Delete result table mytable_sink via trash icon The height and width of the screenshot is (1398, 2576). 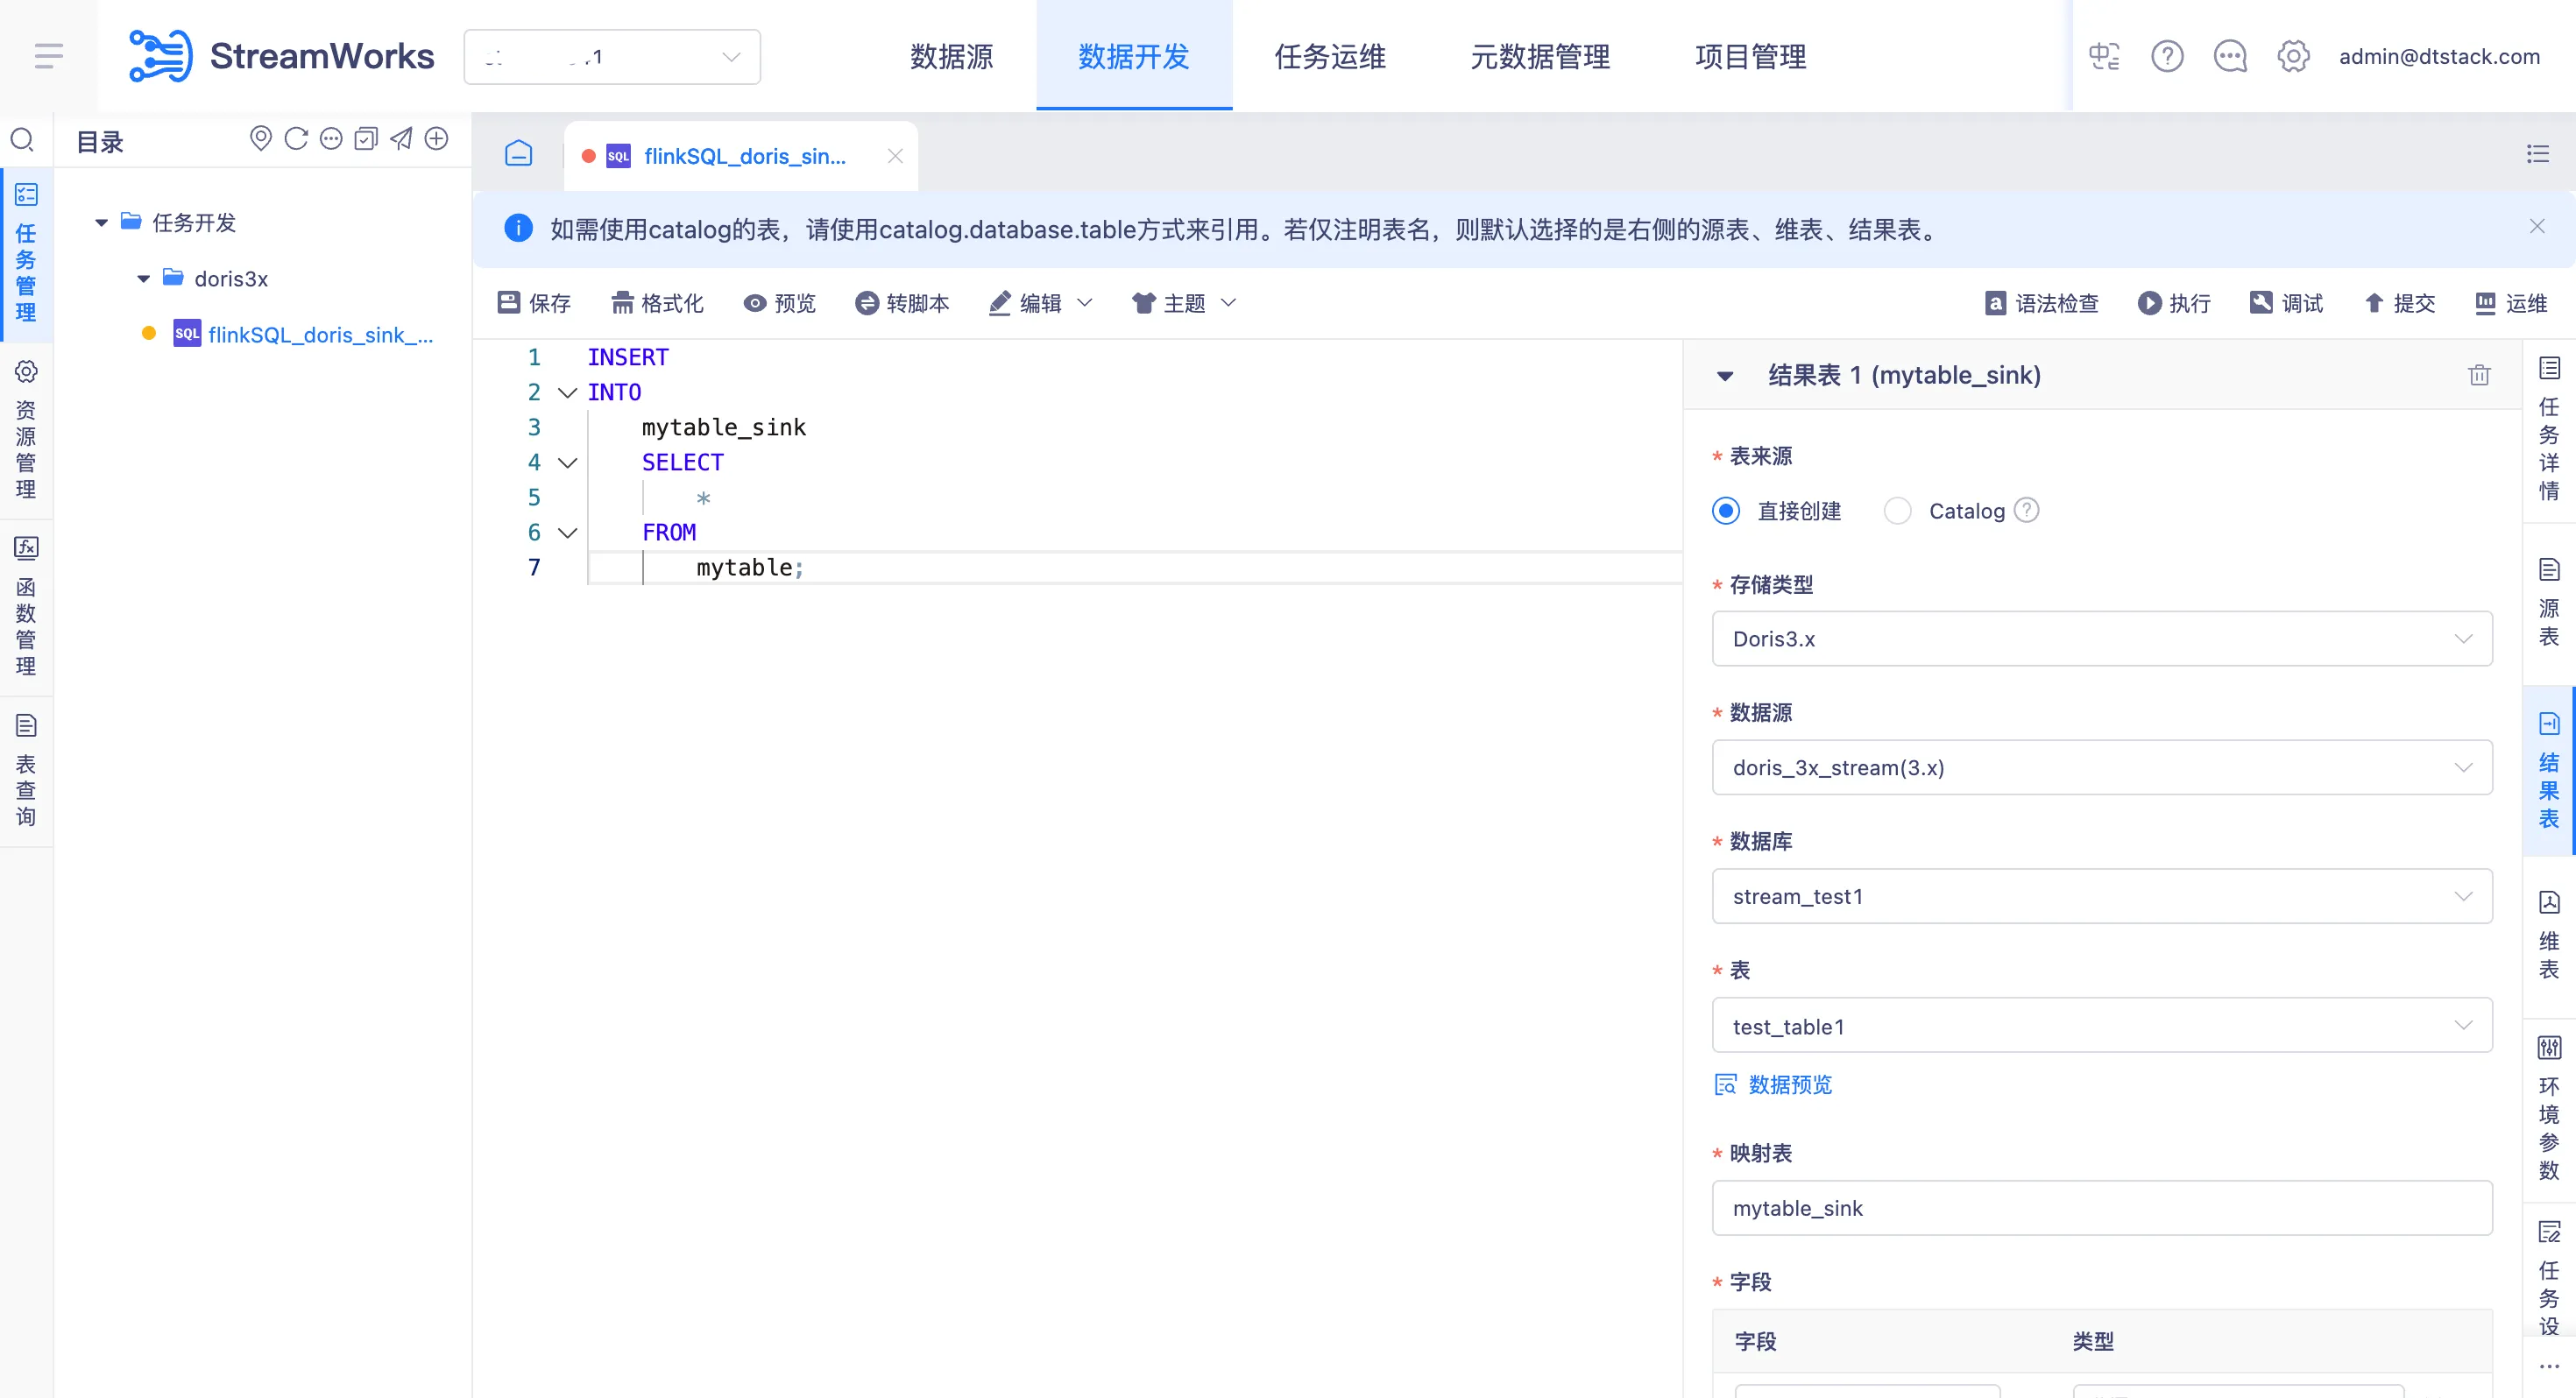(x=2478, y=375)
